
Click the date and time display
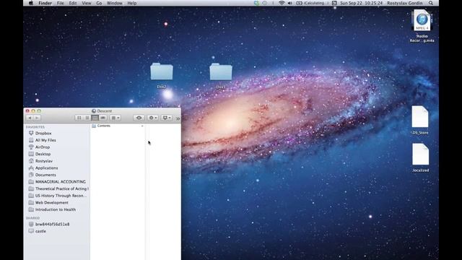coord(361,3)
